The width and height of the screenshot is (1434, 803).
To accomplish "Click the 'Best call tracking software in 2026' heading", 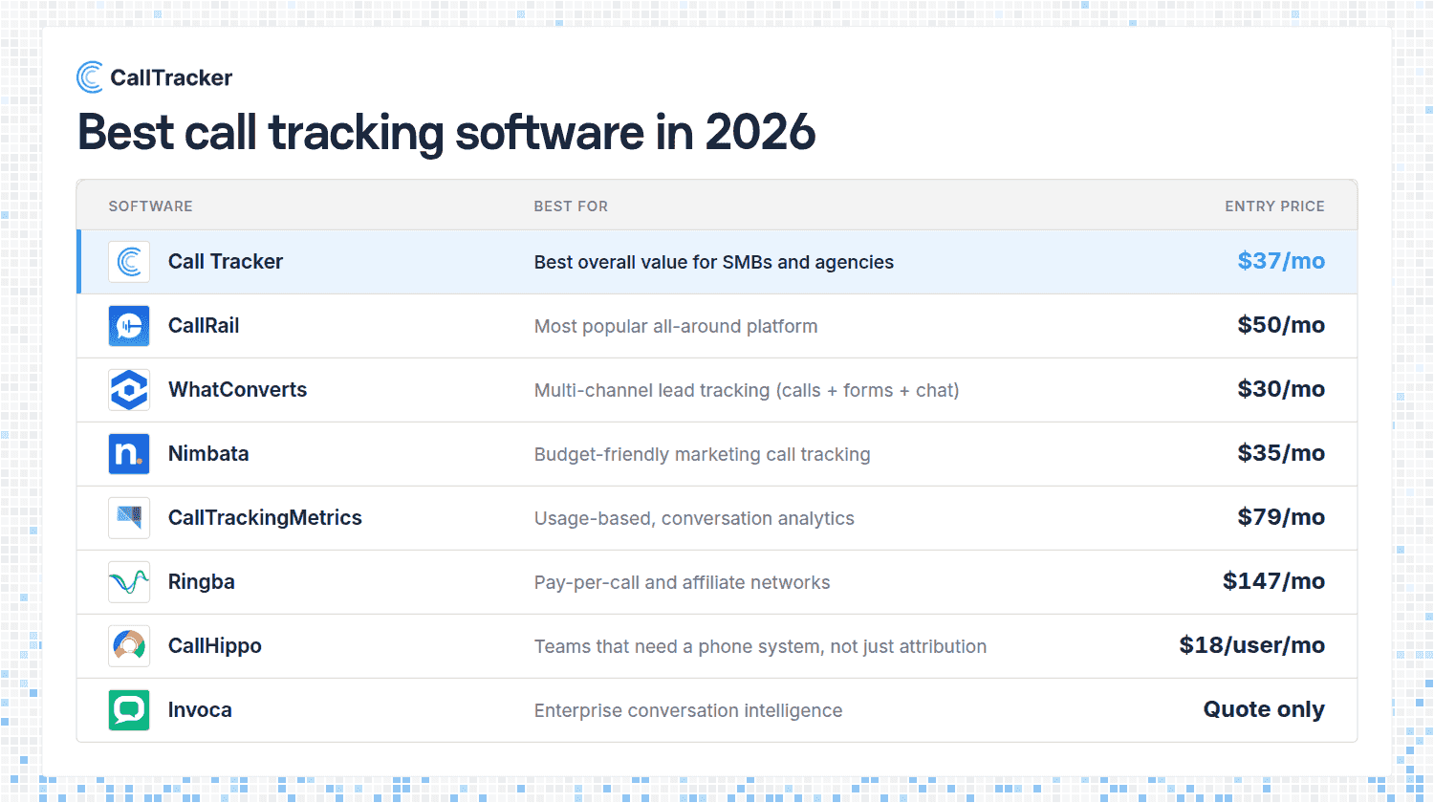I will [446, 132].
